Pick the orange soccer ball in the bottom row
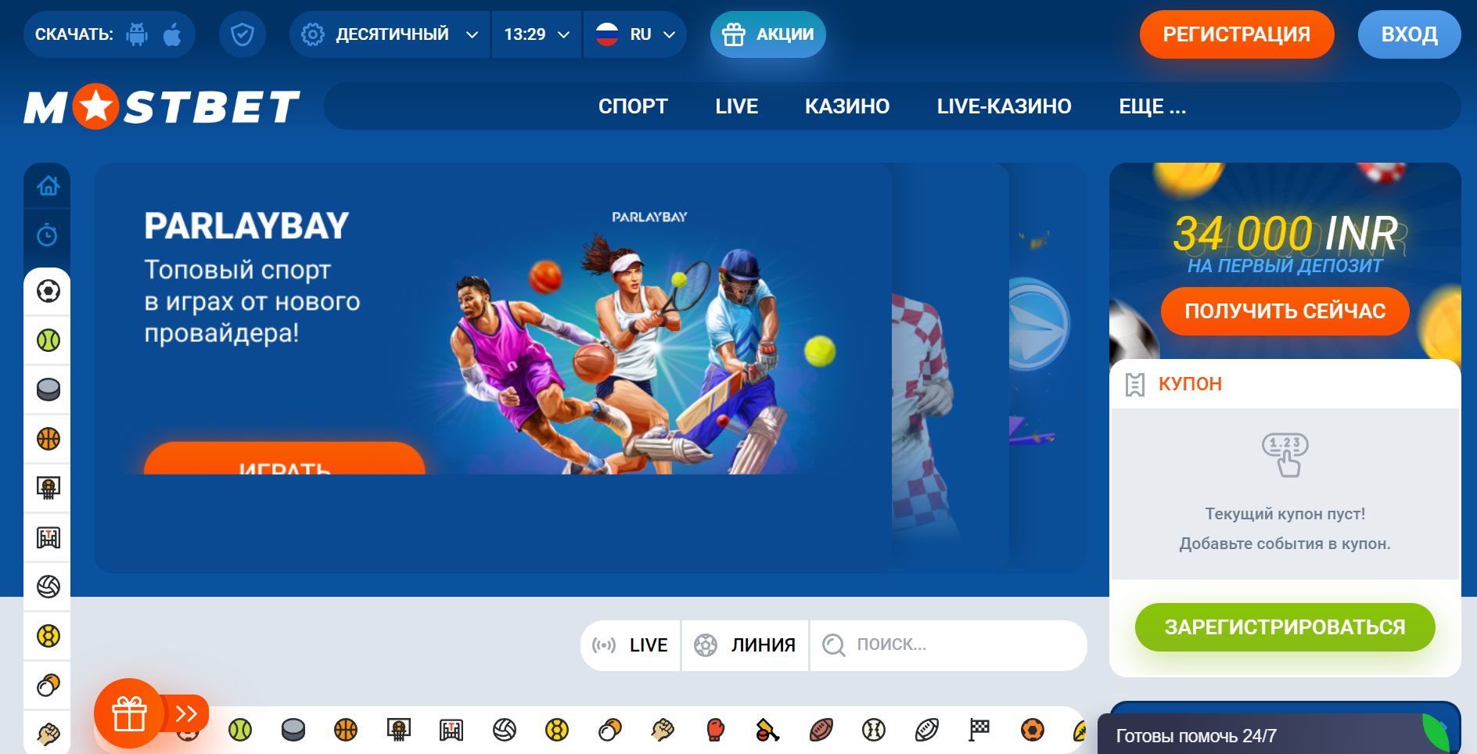Viewport: 1477px width, 754px height. click(1033, 730)
